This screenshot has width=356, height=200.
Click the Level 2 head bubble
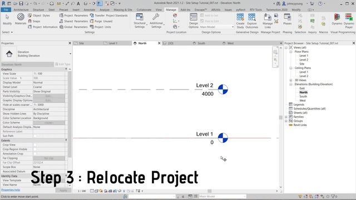(222, 89)
